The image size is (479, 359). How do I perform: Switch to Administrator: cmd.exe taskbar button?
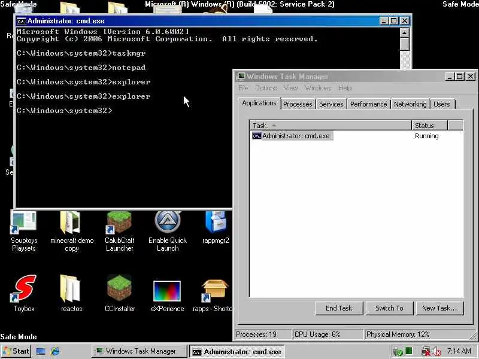tap(237, 352)
